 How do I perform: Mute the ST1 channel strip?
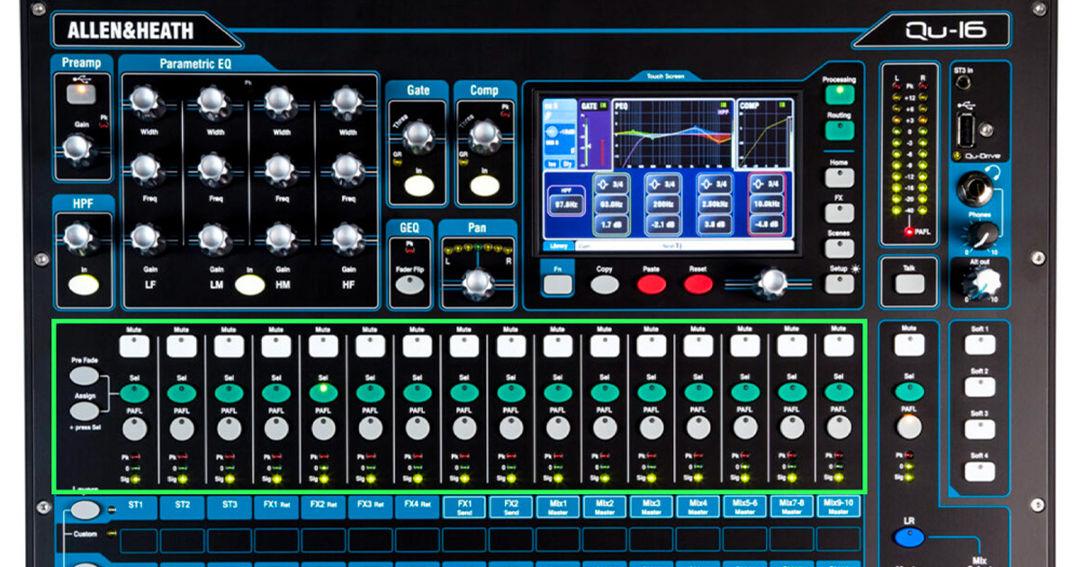[x=134, y=346]
